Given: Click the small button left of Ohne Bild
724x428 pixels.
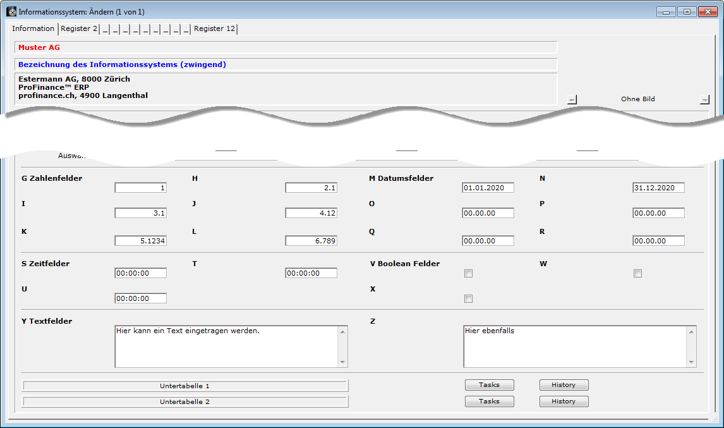Looking at the screenshot, I should pos(572,99).
